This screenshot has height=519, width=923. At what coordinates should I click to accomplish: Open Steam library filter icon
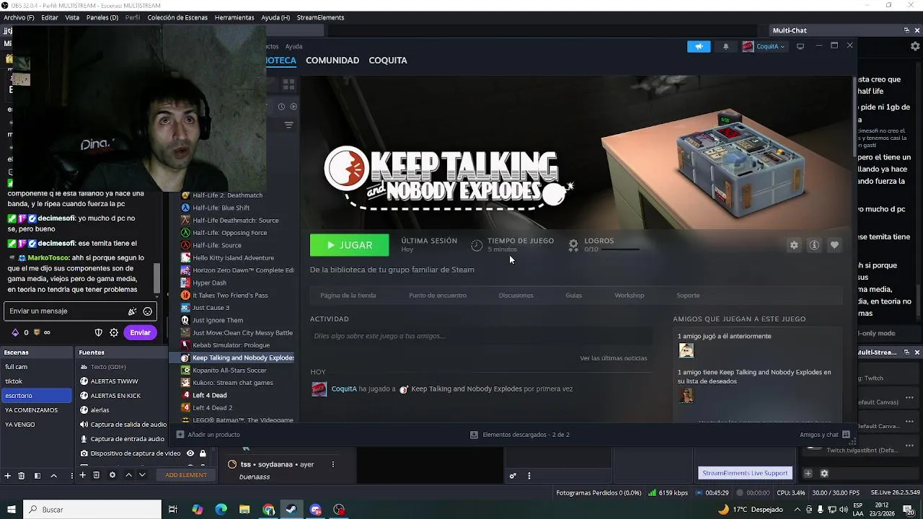click(x=289, y=125)
